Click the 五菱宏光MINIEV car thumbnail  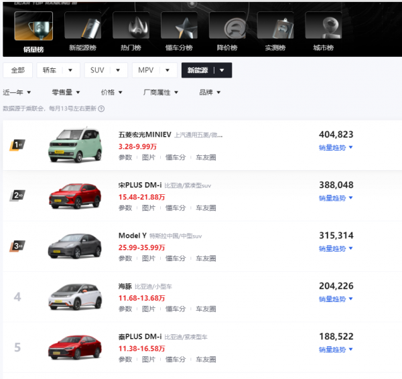tap(74, 145)
